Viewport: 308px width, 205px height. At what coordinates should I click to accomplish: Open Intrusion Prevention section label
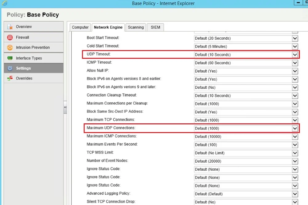coord(33,47)
